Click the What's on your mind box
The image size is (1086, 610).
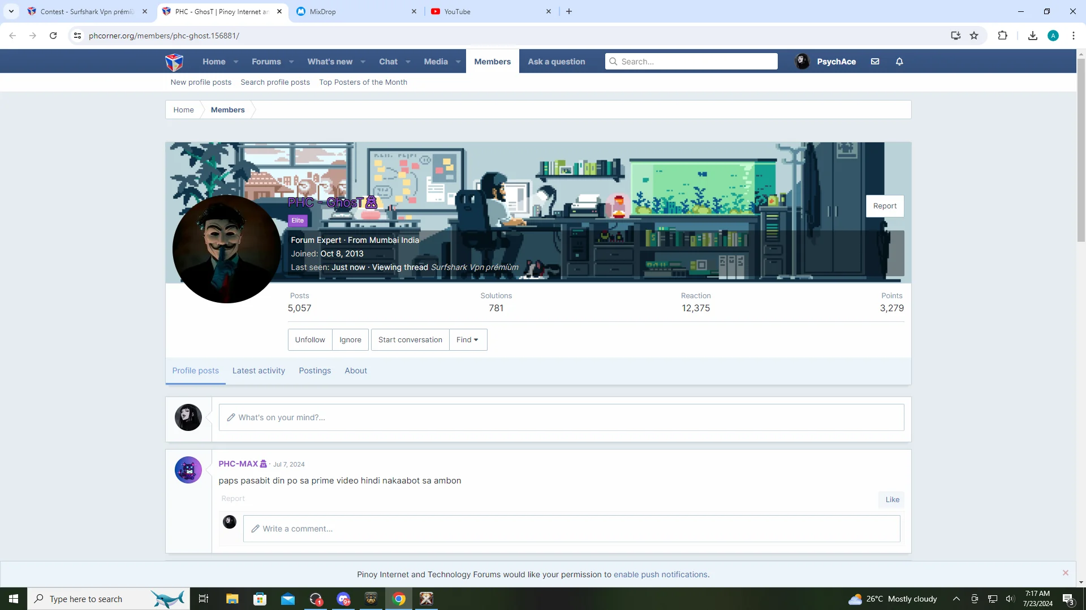[x=561, y=417]
